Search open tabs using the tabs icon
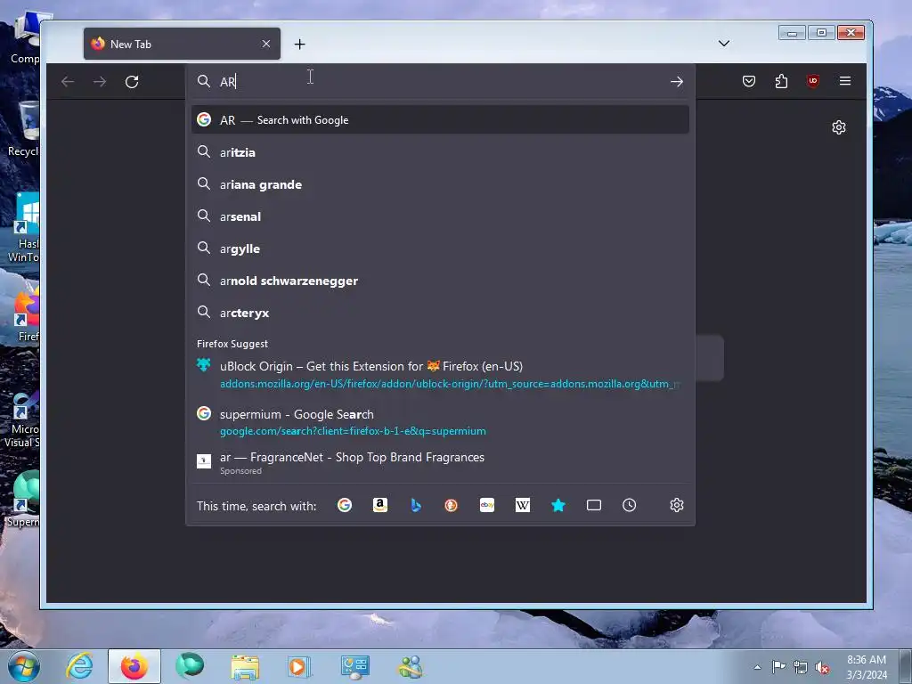This screenshot has height=684, width=912. pos(593,505)
